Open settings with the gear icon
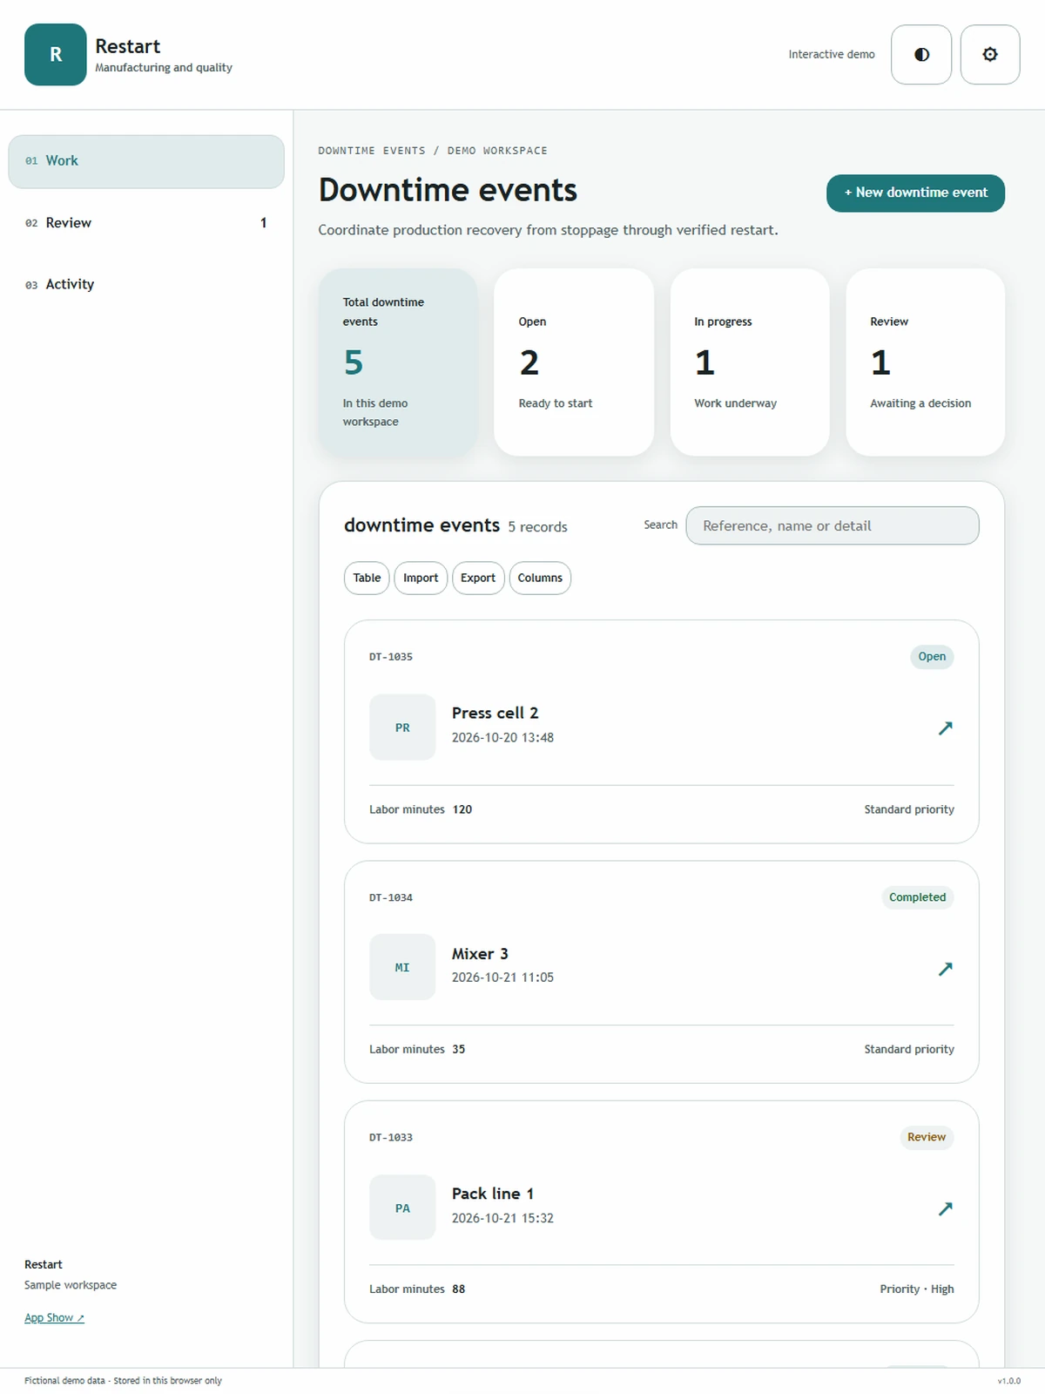The height and width of the screenshot is (1394, 1045). [x=990, y=54]
